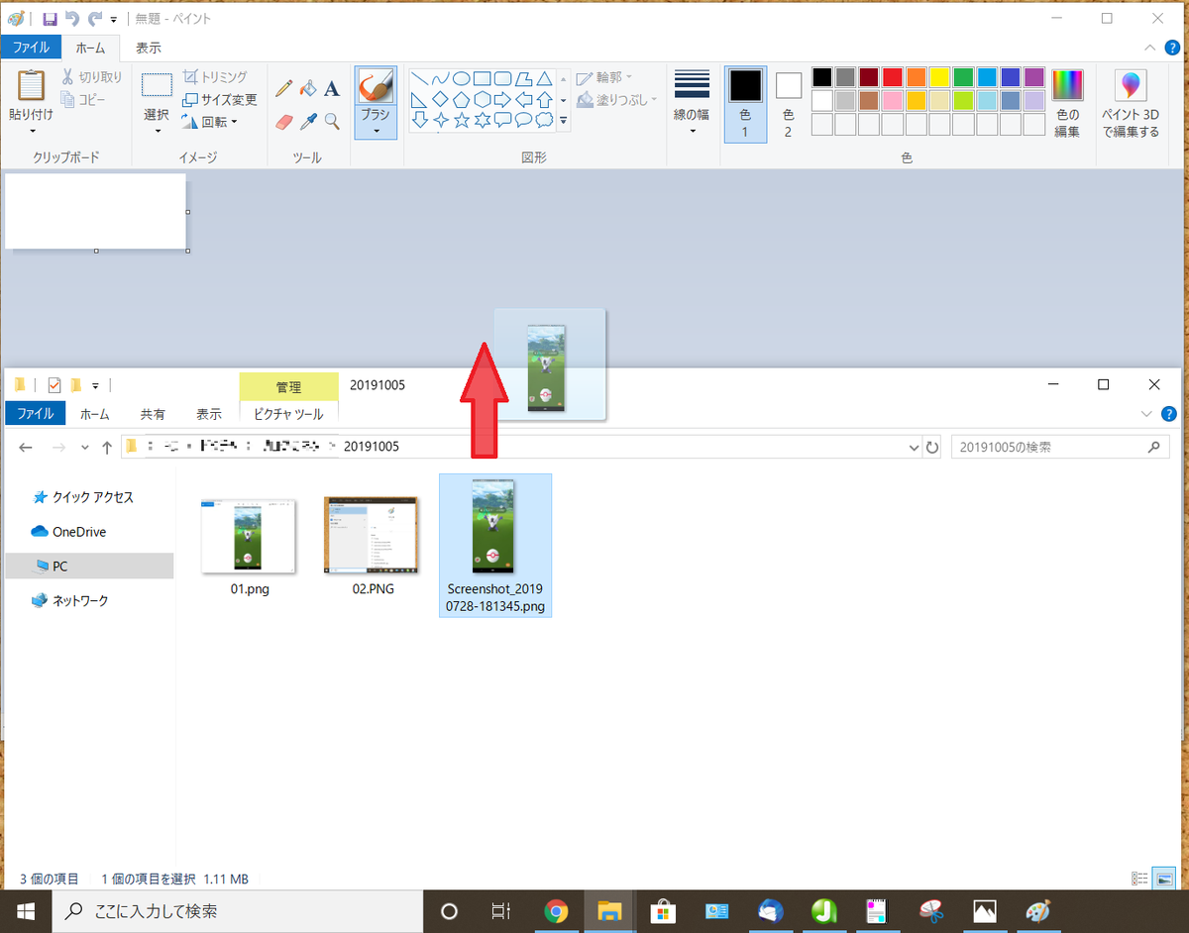Select the Magnifier tool

(x=331, y=122)
